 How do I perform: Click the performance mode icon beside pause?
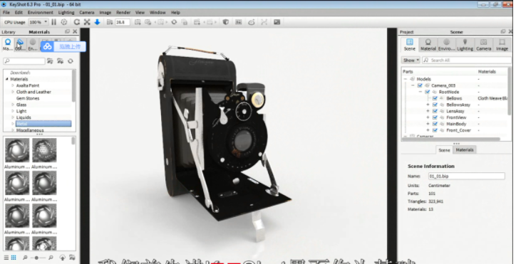(x=64, y=22)
